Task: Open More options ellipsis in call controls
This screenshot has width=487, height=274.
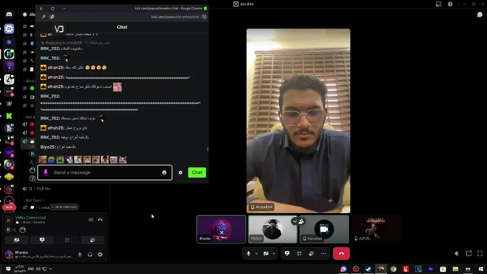Action: coord(323,253)
